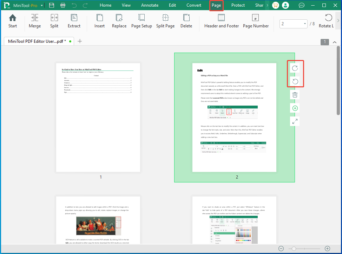Rotate page 2 clockwise
The image size is (342, 254).
tap(295, 68)
